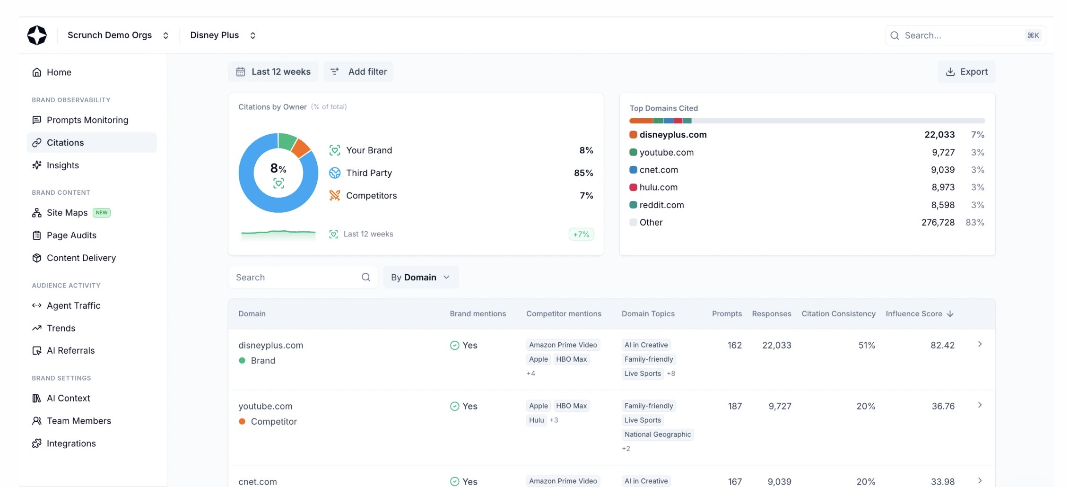
Task: Click the Integrations puzzle icon
Action: (x=37, y=444)
